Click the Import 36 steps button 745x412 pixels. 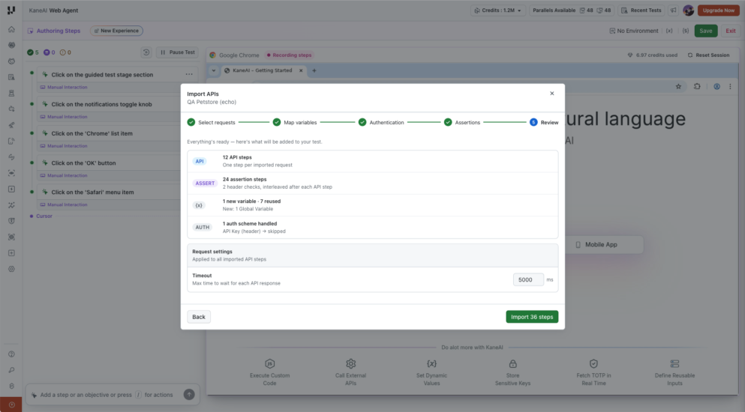tap(532, 317)
